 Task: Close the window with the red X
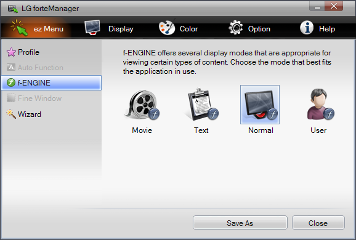click(334, 6)
